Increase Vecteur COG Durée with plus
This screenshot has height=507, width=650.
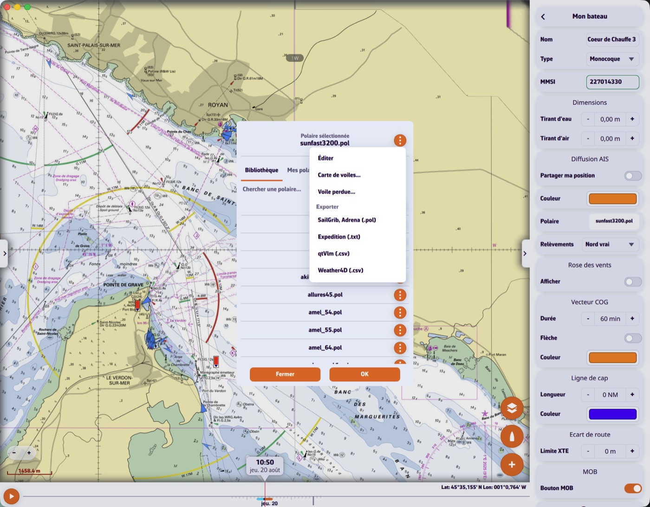click(x=632, y=319)
